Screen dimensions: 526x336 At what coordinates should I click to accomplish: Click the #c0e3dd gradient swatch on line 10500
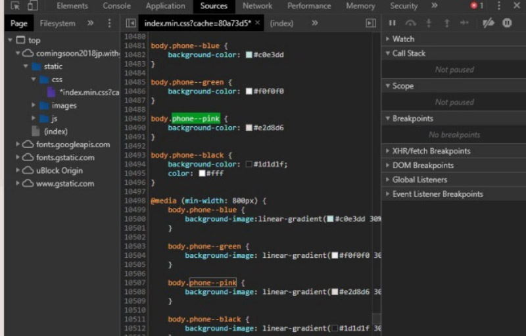pyautogui.click(x=330, y=219)
